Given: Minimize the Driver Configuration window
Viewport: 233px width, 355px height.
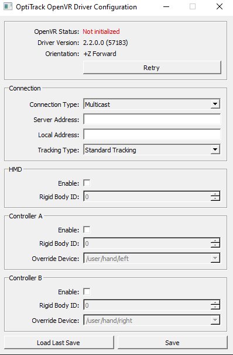Looking at the screenshot, I should tap(166, 7).
